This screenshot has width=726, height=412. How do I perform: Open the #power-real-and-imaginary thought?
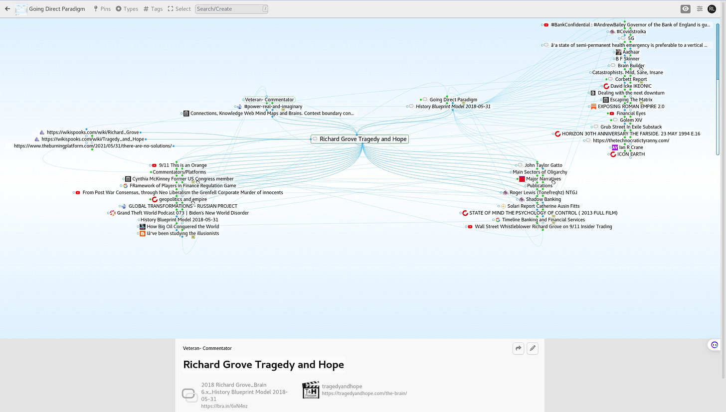[x=273, y=107]
